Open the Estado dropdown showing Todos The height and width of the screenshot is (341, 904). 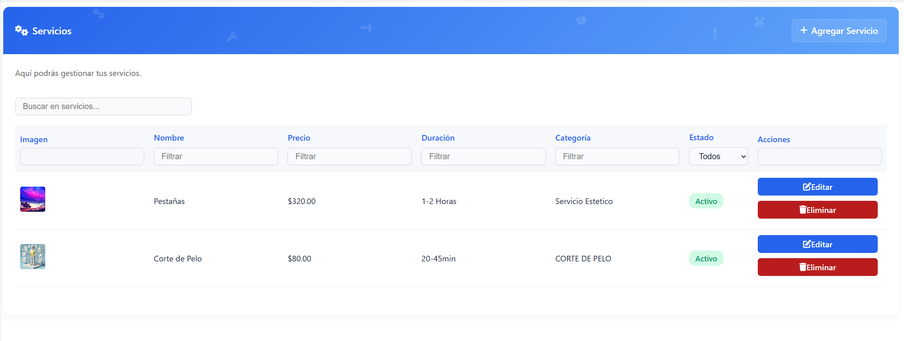(x=718, y=156)
